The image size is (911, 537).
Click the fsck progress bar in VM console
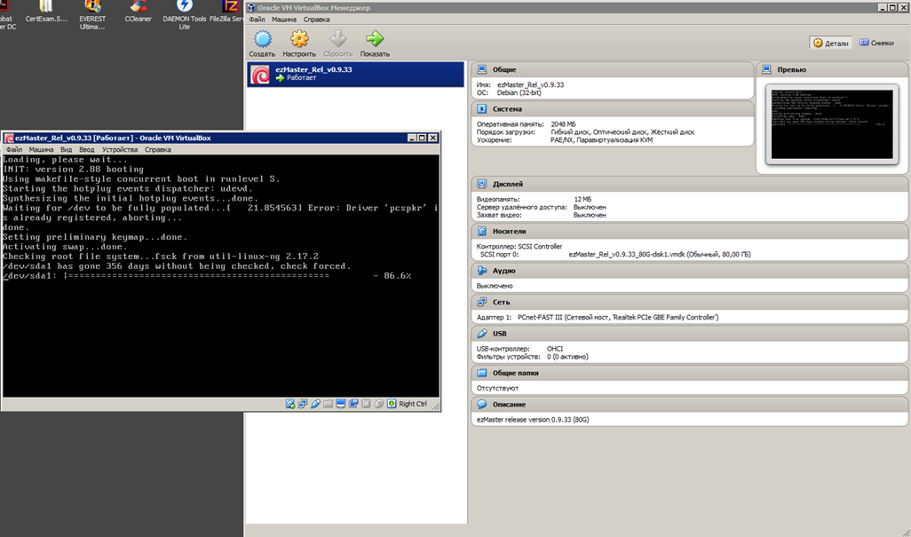(x=197, y=276)
